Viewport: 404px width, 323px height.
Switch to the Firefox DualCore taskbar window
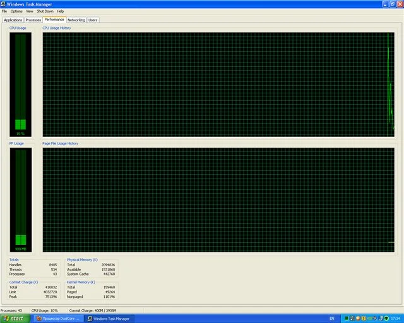(x=59, y=319)
